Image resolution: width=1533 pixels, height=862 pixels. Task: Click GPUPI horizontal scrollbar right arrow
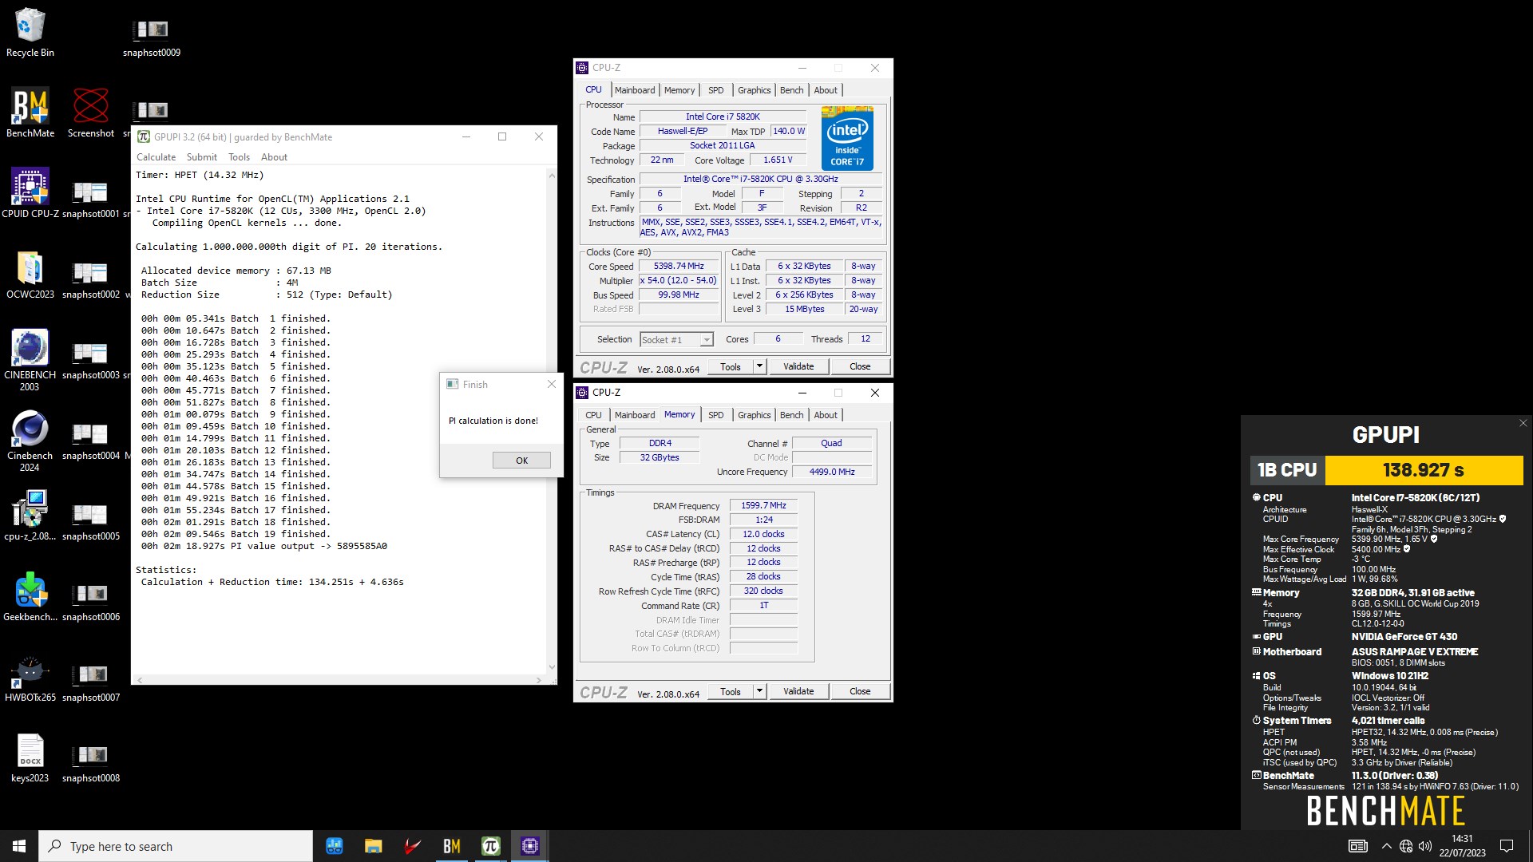pos(539,680)
